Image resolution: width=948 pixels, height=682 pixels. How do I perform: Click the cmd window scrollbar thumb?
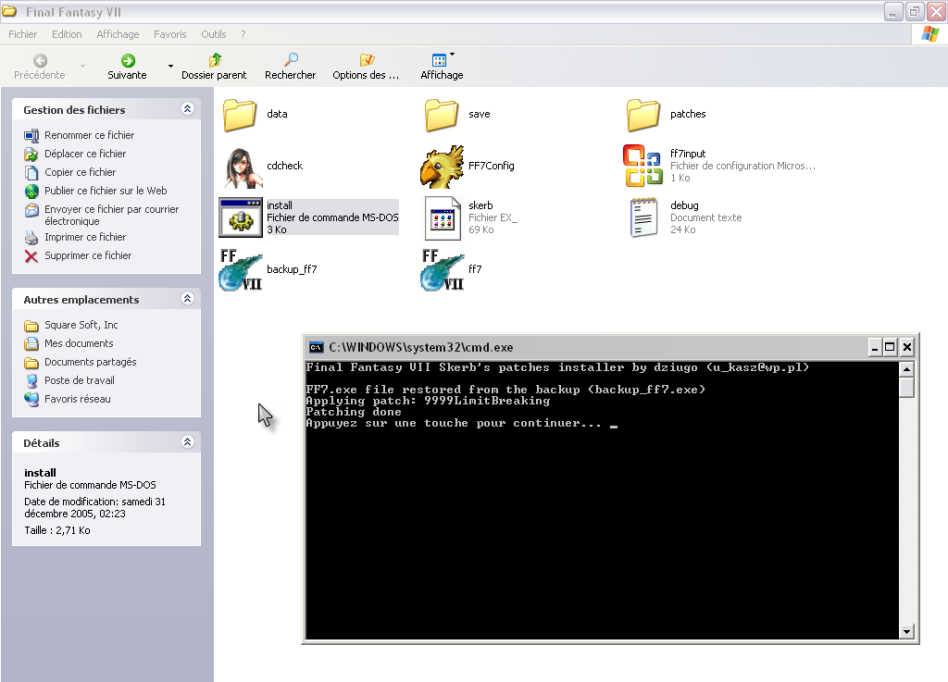coord(906,387)
